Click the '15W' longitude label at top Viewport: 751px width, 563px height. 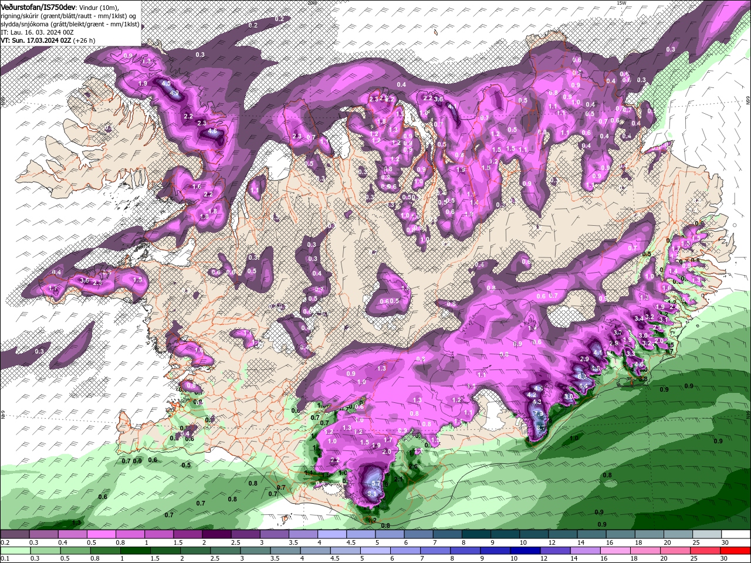[621, 2]
